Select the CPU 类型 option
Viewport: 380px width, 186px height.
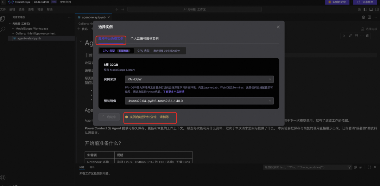[116, 51]
